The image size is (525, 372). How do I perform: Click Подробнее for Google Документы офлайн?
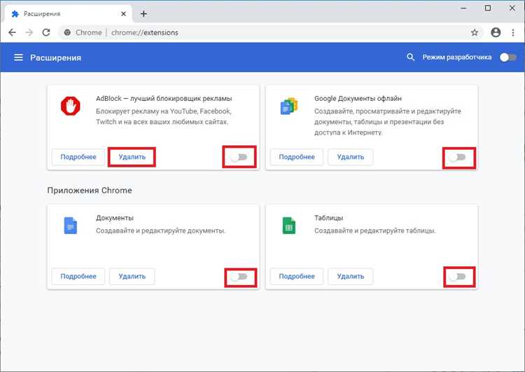(297, 157)
